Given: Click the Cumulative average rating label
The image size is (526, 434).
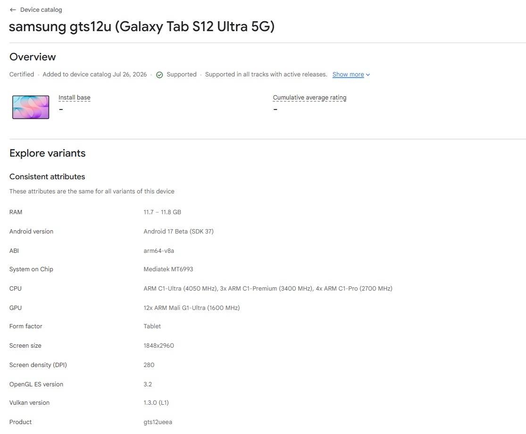Looking at the screenshot, I should pos(309,98).
